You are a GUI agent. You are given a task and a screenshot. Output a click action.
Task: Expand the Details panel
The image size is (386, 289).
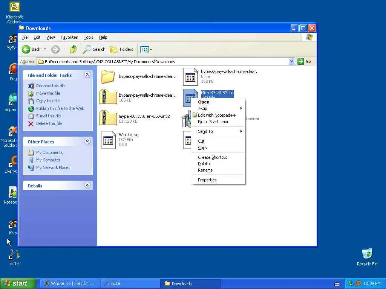click(87, 185)
